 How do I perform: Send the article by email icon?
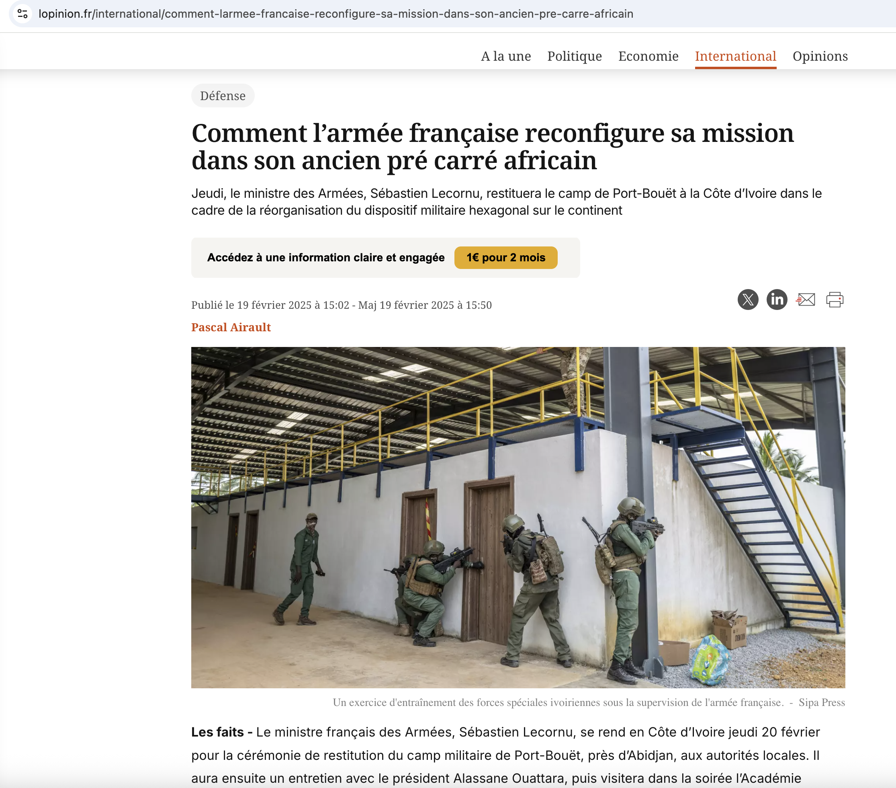point(806,300)
